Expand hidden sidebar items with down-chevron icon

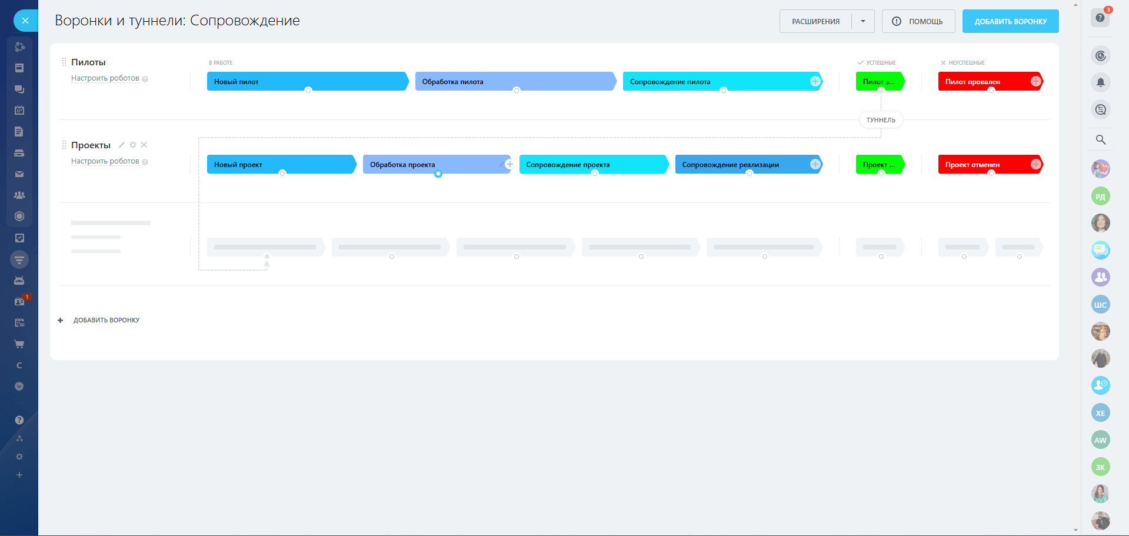tap(19, 387)
